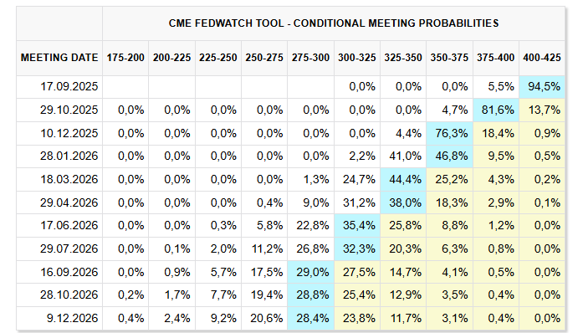This screenshot has width=583, height=333.
Task: Click the 35,4% cell in 17.06.2026 row
Action: [x=357, y=225]
